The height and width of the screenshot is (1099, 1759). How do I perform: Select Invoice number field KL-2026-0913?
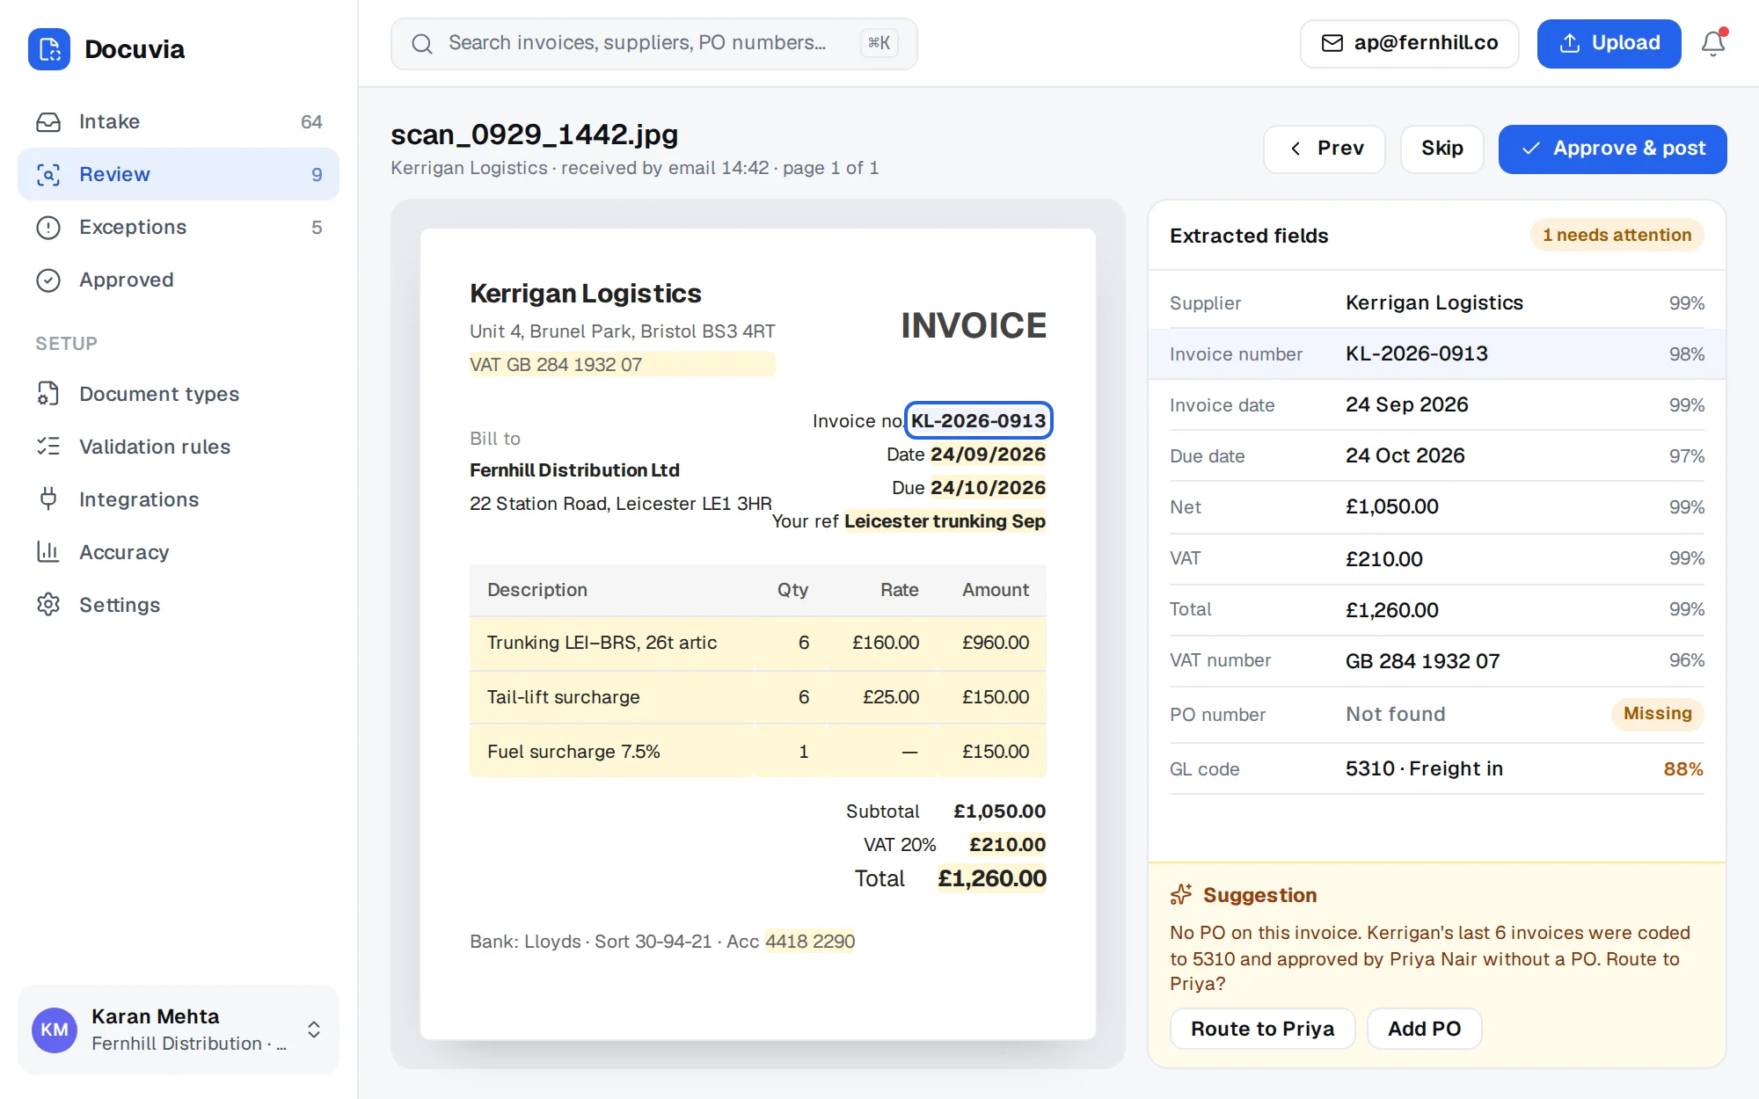(1436, 353)
